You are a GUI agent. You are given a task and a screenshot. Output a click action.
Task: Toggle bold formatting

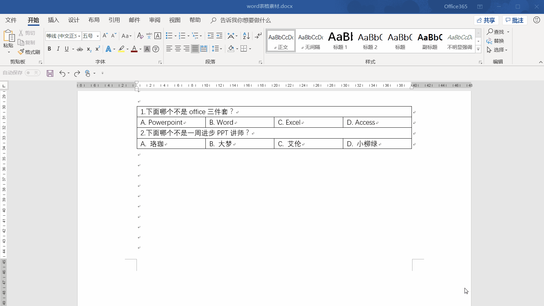click(x=49, y=49)
